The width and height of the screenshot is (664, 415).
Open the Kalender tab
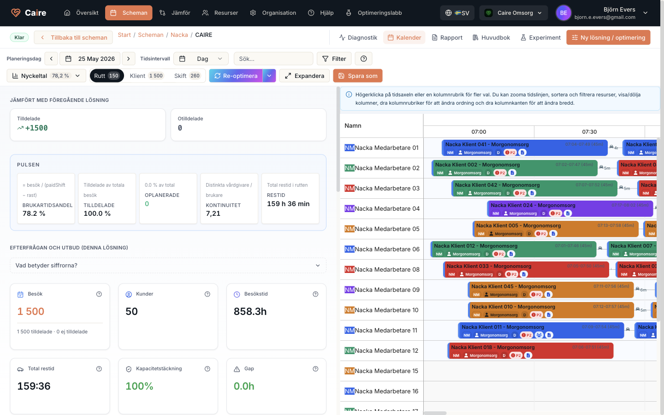pos(404,37)
